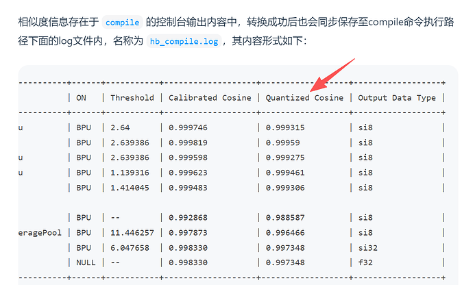Click the NULL entry in ON column
473x285 pixels.
[x=86, y=262]
